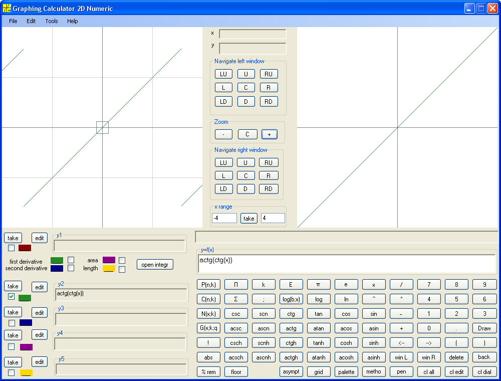Click y5 yellow color swatch
The height and width of the screenshot is (381, 501).
[26, 372]
